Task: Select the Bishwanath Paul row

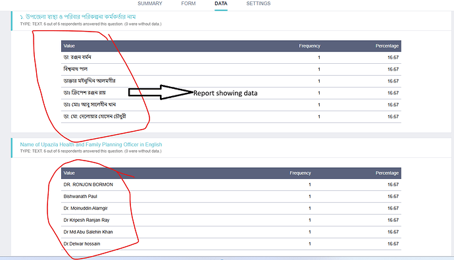Action: 231,197
